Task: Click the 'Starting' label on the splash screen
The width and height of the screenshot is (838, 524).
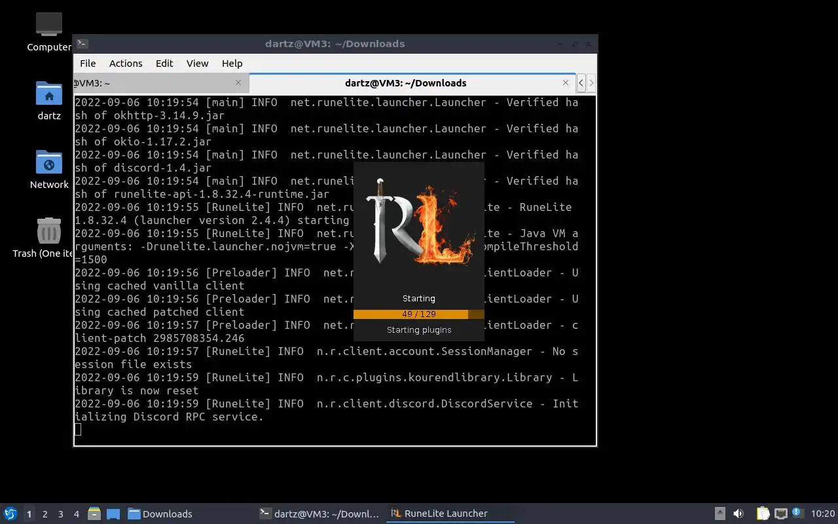Action: click(x=419, y=299)
